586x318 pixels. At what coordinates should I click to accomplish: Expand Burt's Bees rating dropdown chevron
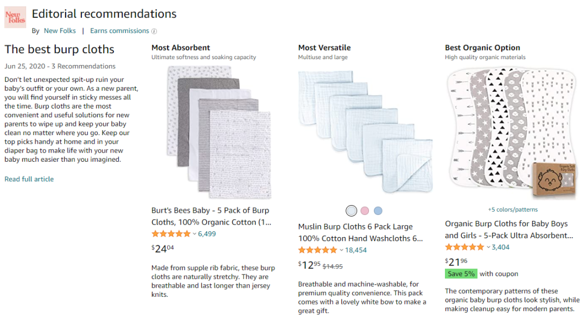pyautogui.click(x=194, y=234)
